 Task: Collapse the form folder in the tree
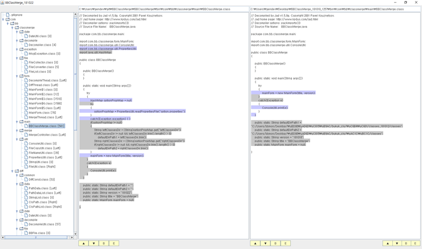tap(17, 76)
